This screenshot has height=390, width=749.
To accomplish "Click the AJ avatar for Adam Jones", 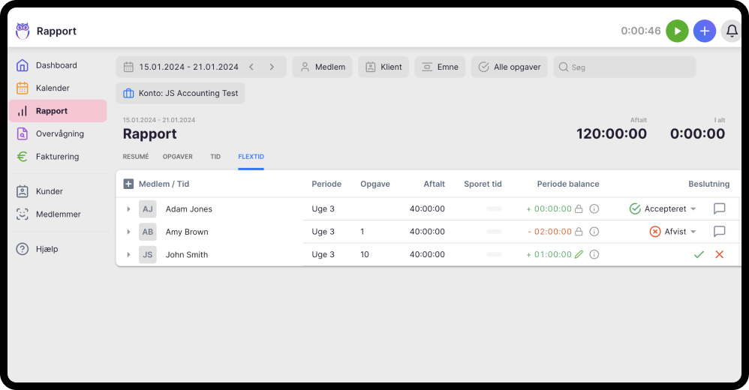I will click(148, 209).
